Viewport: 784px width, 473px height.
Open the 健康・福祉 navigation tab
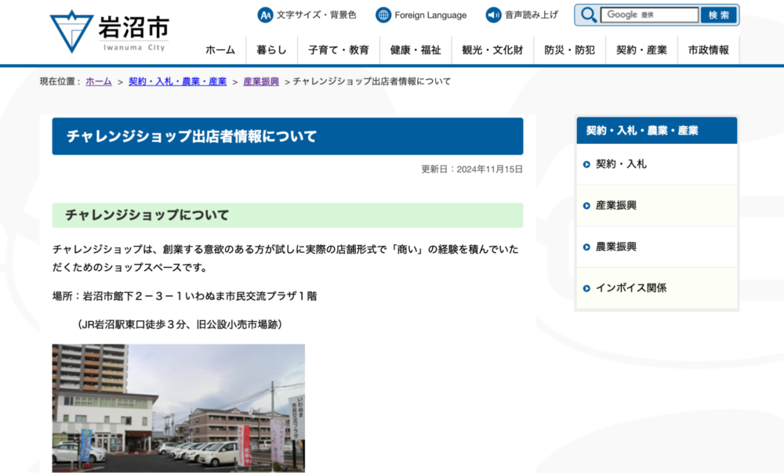pyautogui.click(x=416, y=50)
